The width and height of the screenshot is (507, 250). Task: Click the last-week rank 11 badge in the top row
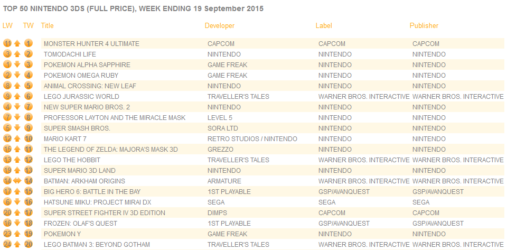point(7,44)
